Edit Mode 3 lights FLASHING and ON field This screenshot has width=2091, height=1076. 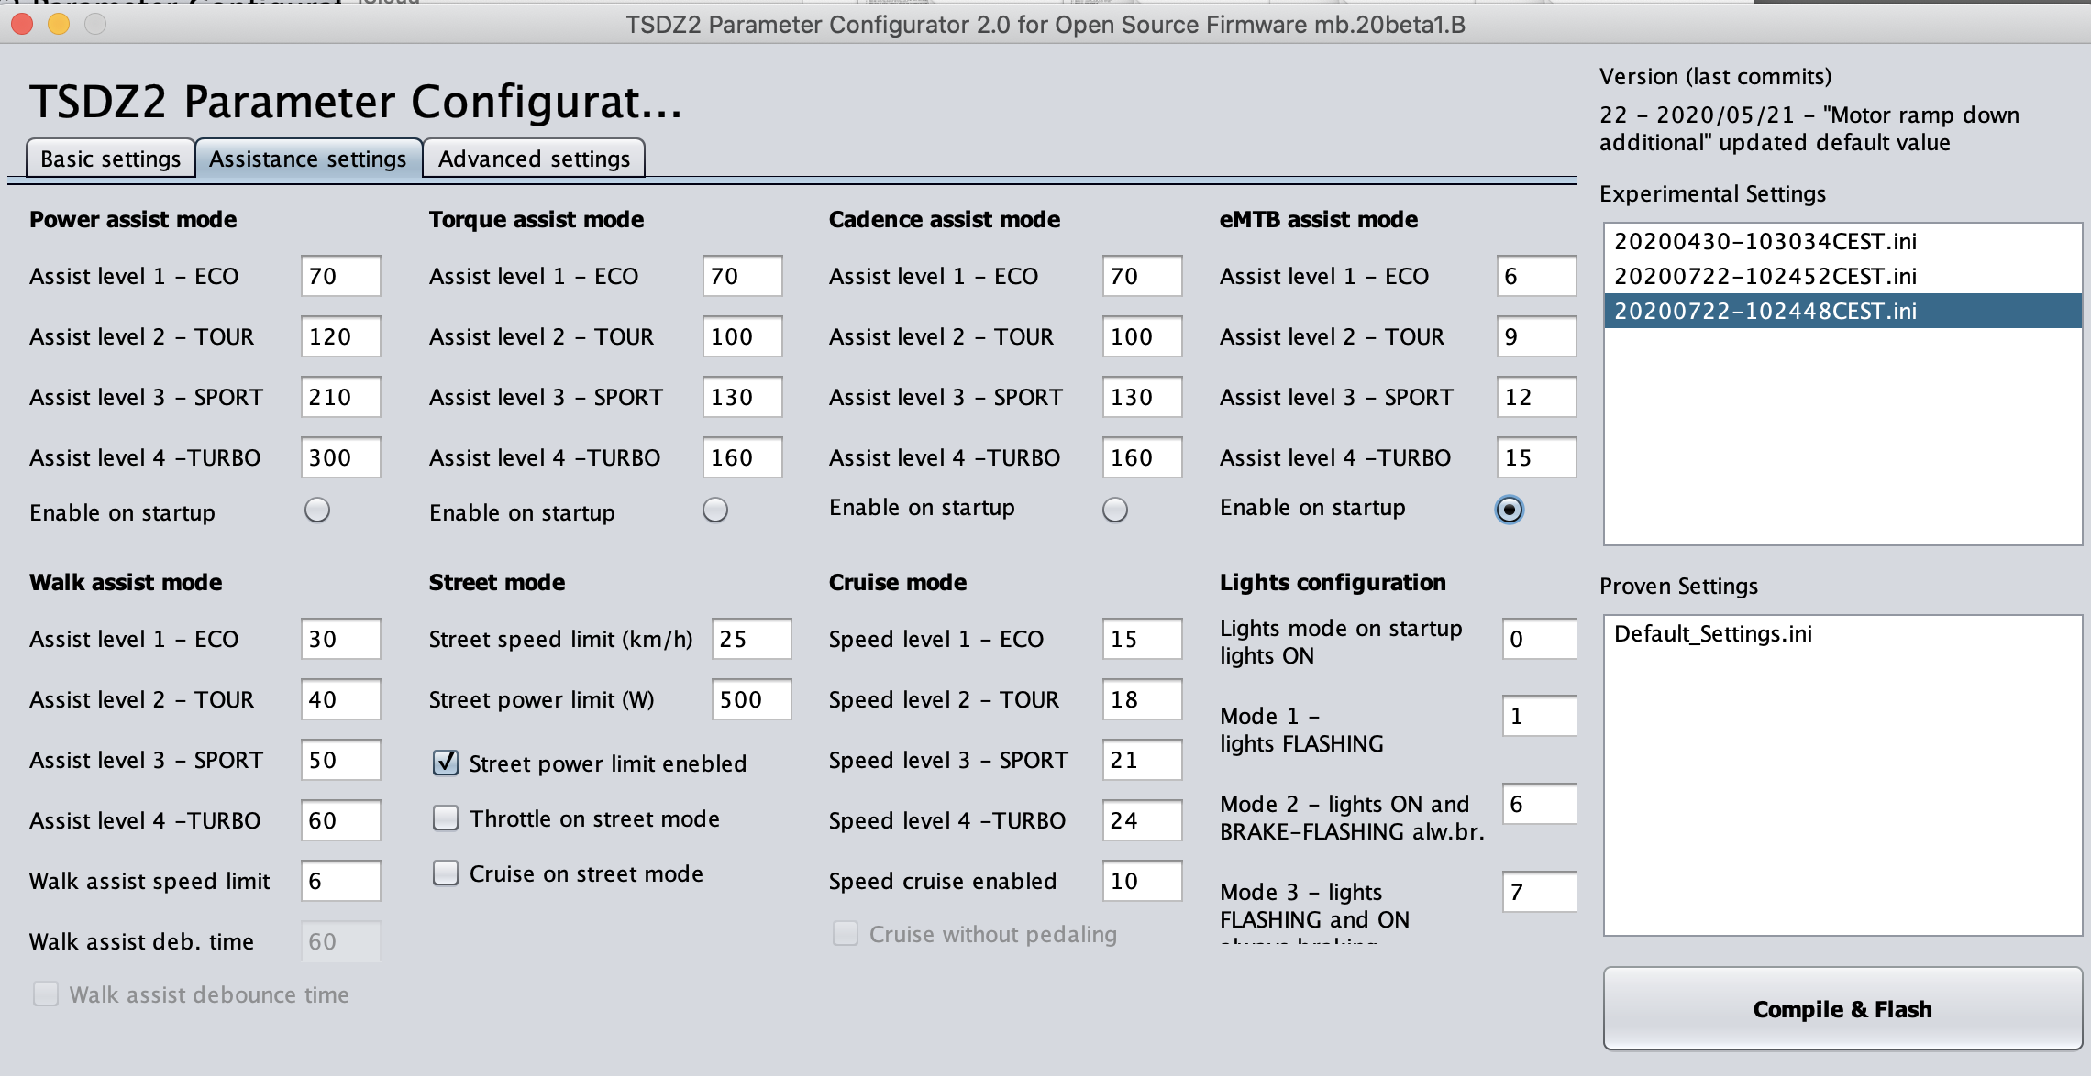click(1540, 892)
